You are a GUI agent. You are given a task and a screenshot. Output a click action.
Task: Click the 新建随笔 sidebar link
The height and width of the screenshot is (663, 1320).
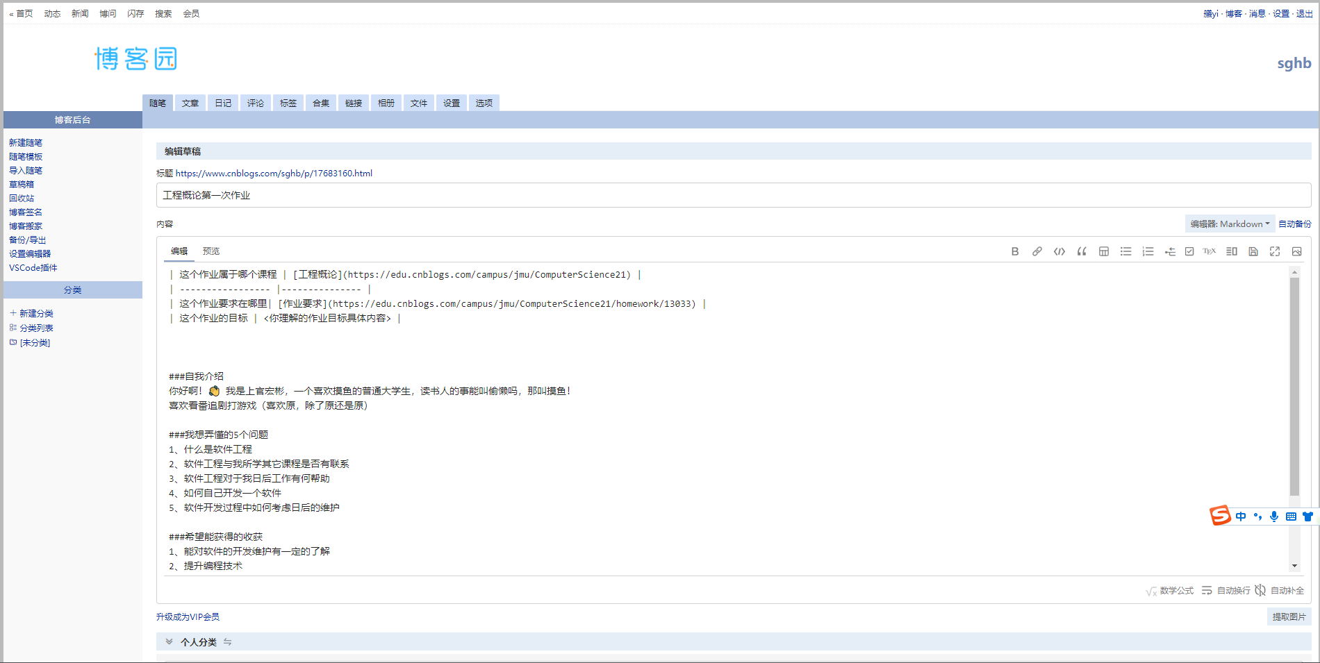pos(26,142)
